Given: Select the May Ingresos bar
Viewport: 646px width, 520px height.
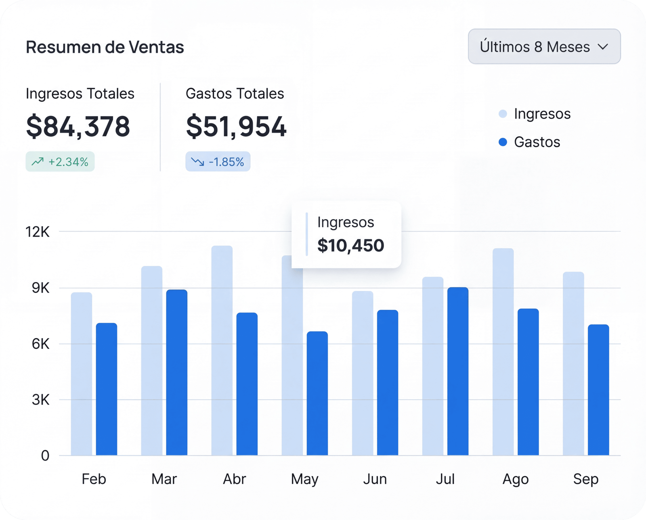Looking at the screenshot, I should [x=292, y=363].
